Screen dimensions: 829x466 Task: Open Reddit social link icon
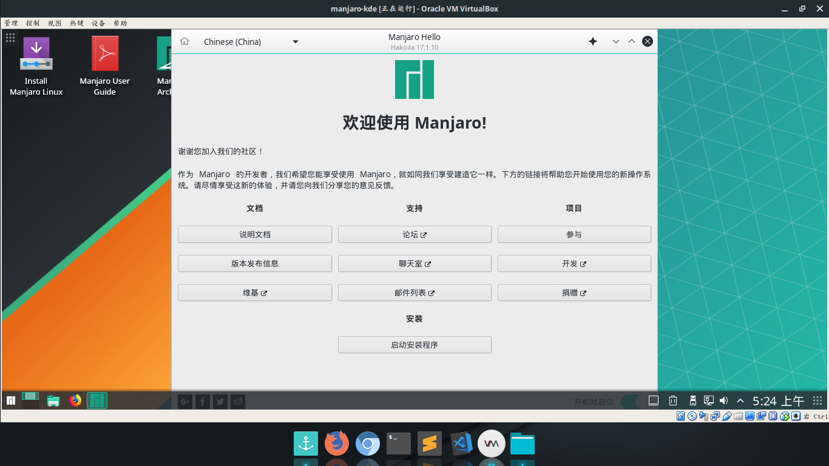(238, 401)
